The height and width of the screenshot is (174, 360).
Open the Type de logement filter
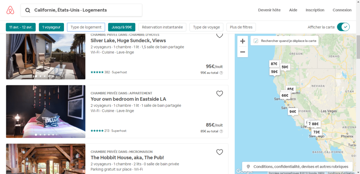pyautogui.click(x=86, y=27)
